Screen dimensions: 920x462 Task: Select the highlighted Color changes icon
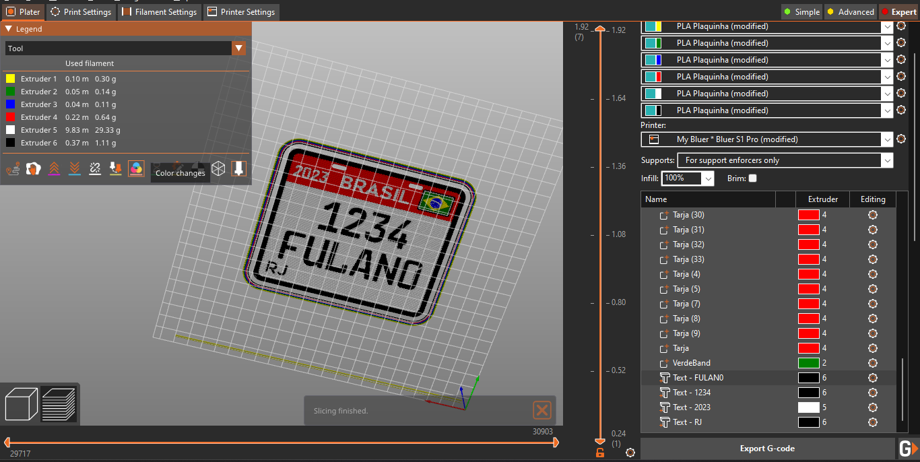(136, 168)
